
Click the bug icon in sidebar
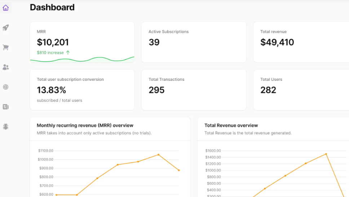(x=5, y=127)
